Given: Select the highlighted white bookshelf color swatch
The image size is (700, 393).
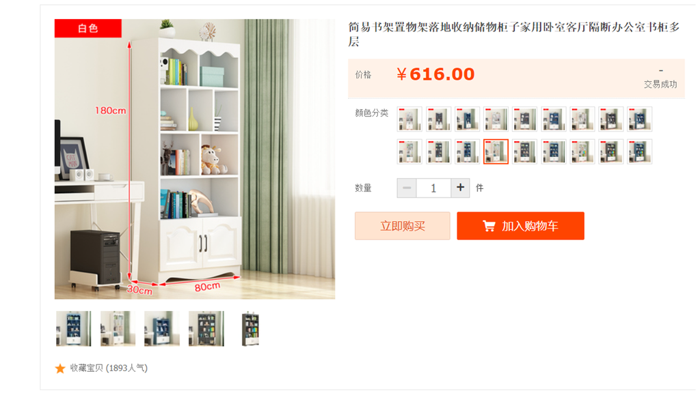Looking at the screenshot, I should 496,151.
